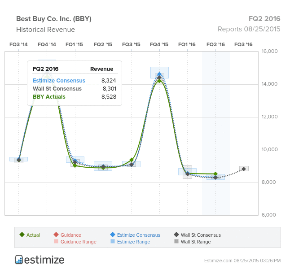Viewport: 303px width, 278px height.
Task: Click BBY Actuals row in tooltip
Action: (75, 97)
